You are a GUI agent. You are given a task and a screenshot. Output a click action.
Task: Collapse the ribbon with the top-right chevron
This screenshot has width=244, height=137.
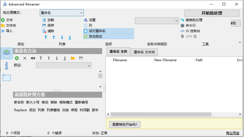click(240, 42)
